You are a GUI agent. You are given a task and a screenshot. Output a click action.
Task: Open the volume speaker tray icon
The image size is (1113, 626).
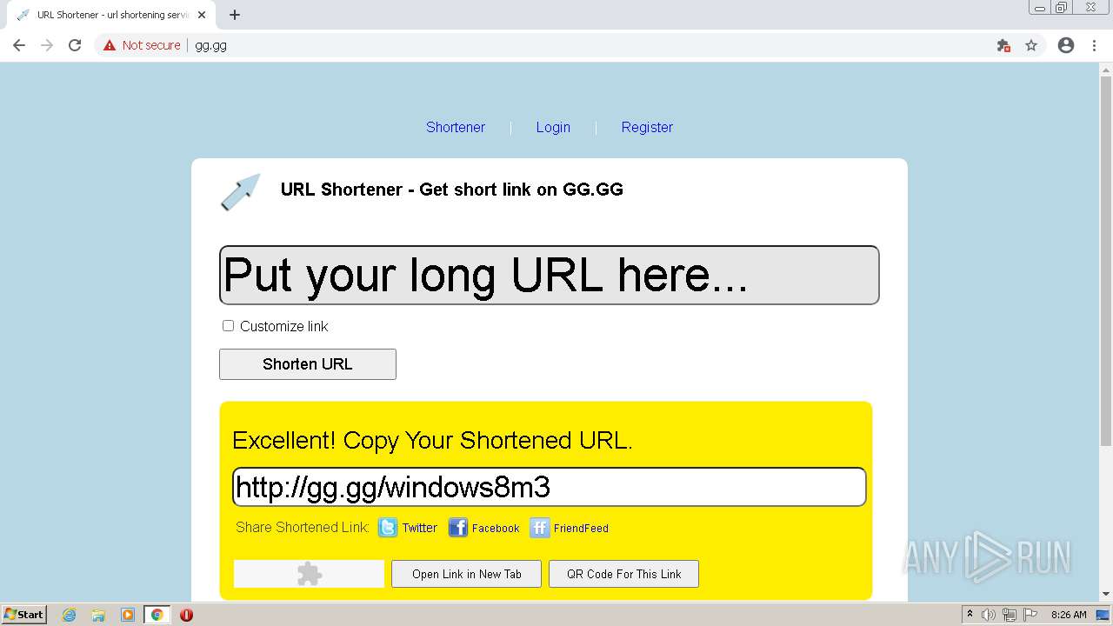point(989,615)
